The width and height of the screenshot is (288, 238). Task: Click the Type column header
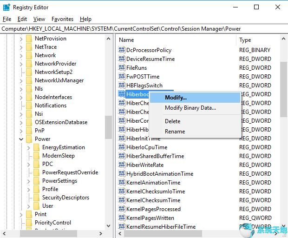point(245,40)
